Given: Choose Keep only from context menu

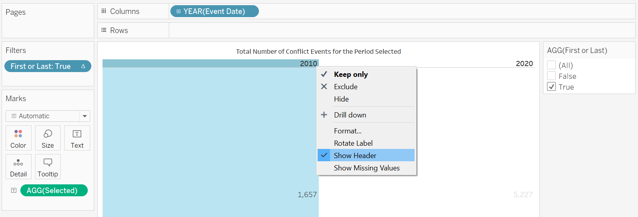Looking at the screenshot, I should coord(351,74).
